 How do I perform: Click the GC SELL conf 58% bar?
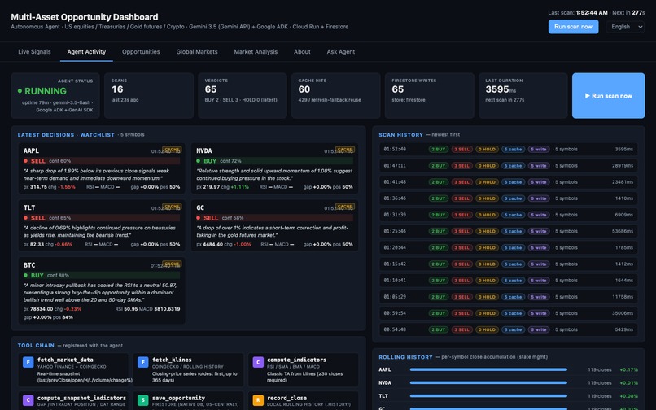[x=274, y=218]
